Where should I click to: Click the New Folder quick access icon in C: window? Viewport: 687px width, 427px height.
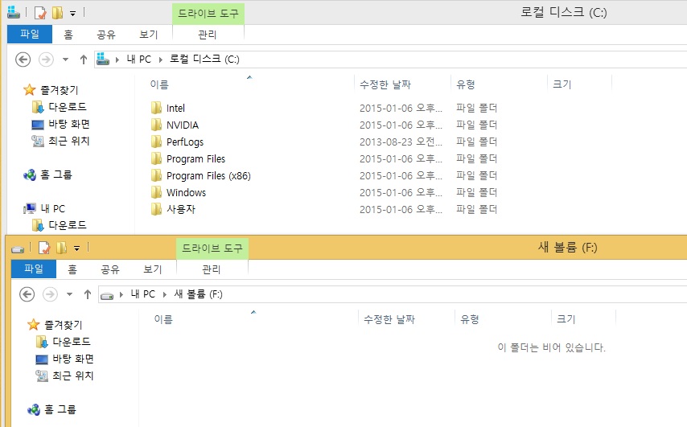point(57,13)
